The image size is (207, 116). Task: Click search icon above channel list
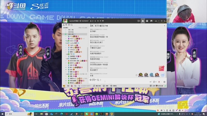72,25
